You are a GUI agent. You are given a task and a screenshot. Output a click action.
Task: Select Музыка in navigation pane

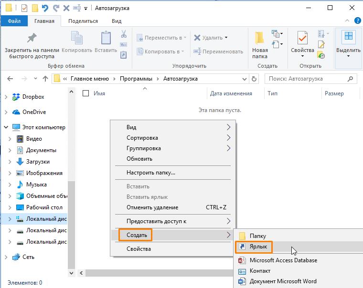(x=36, y=185)
